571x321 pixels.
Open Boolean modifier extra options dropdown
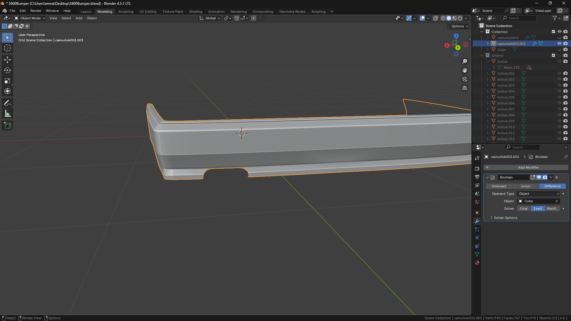pos(551,177)
